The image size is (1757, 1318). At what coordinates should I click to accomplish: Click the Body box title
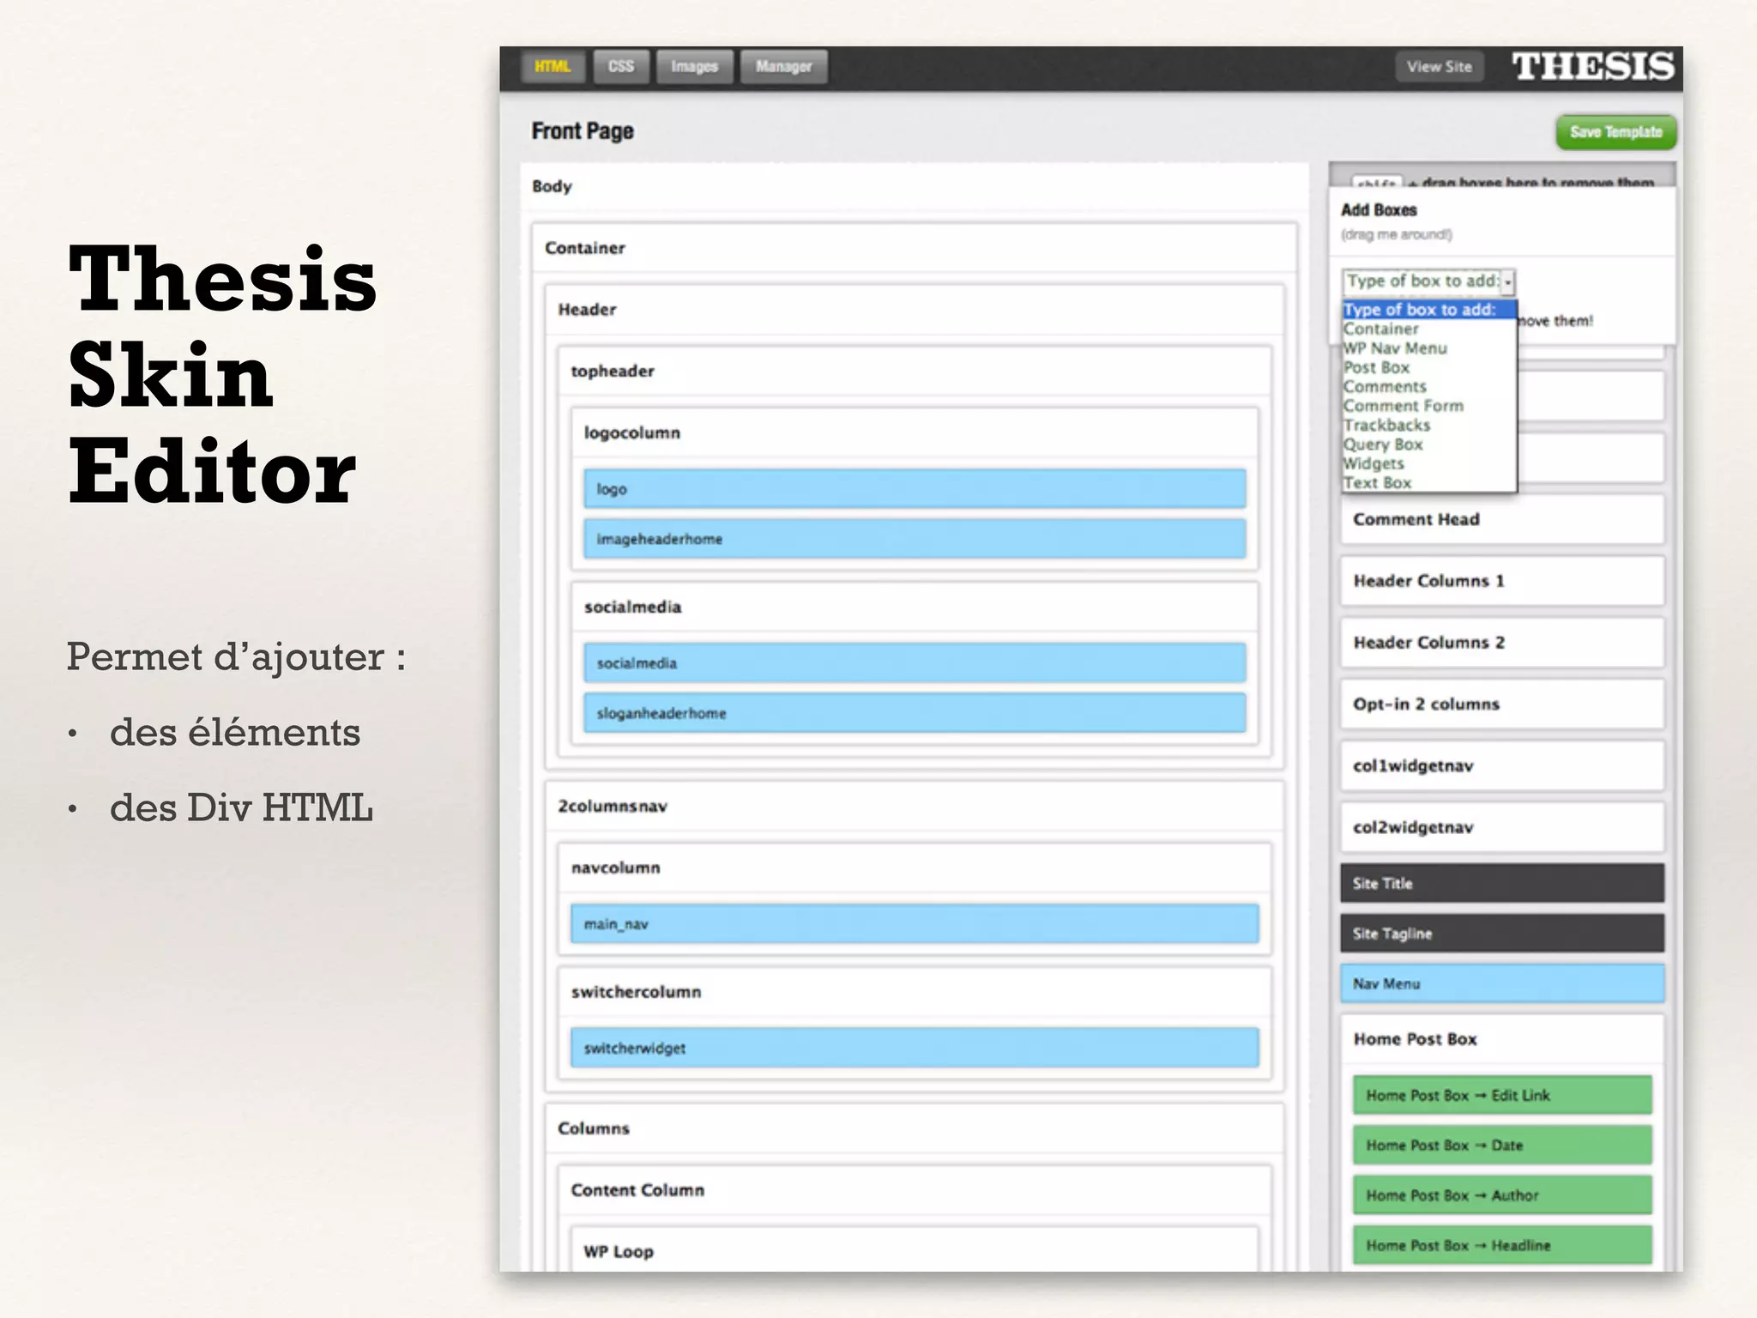[552, 187]
